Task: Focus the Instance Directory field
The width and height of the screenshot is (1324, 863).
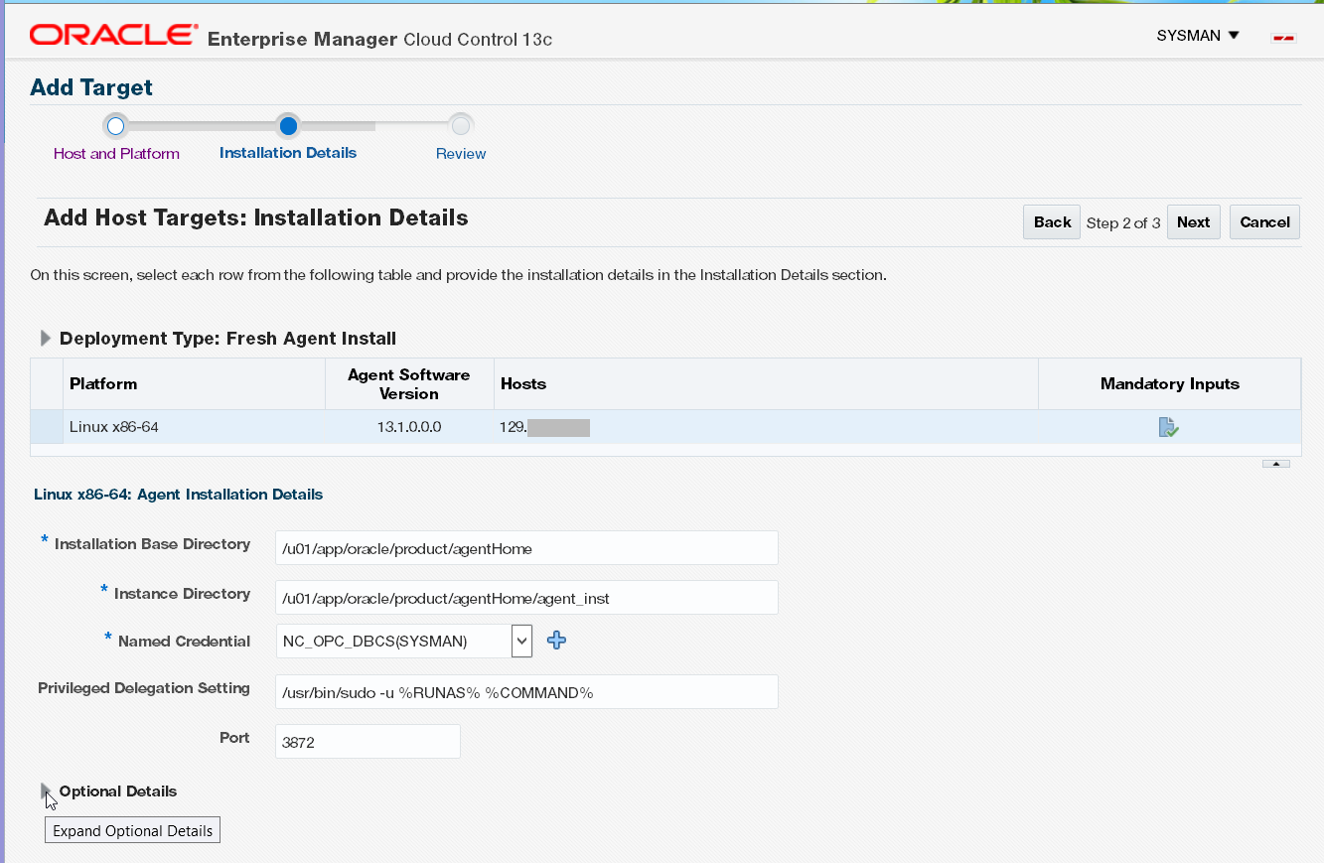Action: 526,598
